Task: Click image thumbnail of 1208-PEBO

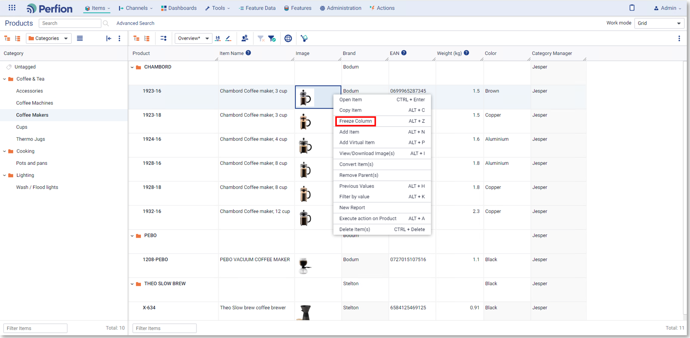Action: coord(305,266)
